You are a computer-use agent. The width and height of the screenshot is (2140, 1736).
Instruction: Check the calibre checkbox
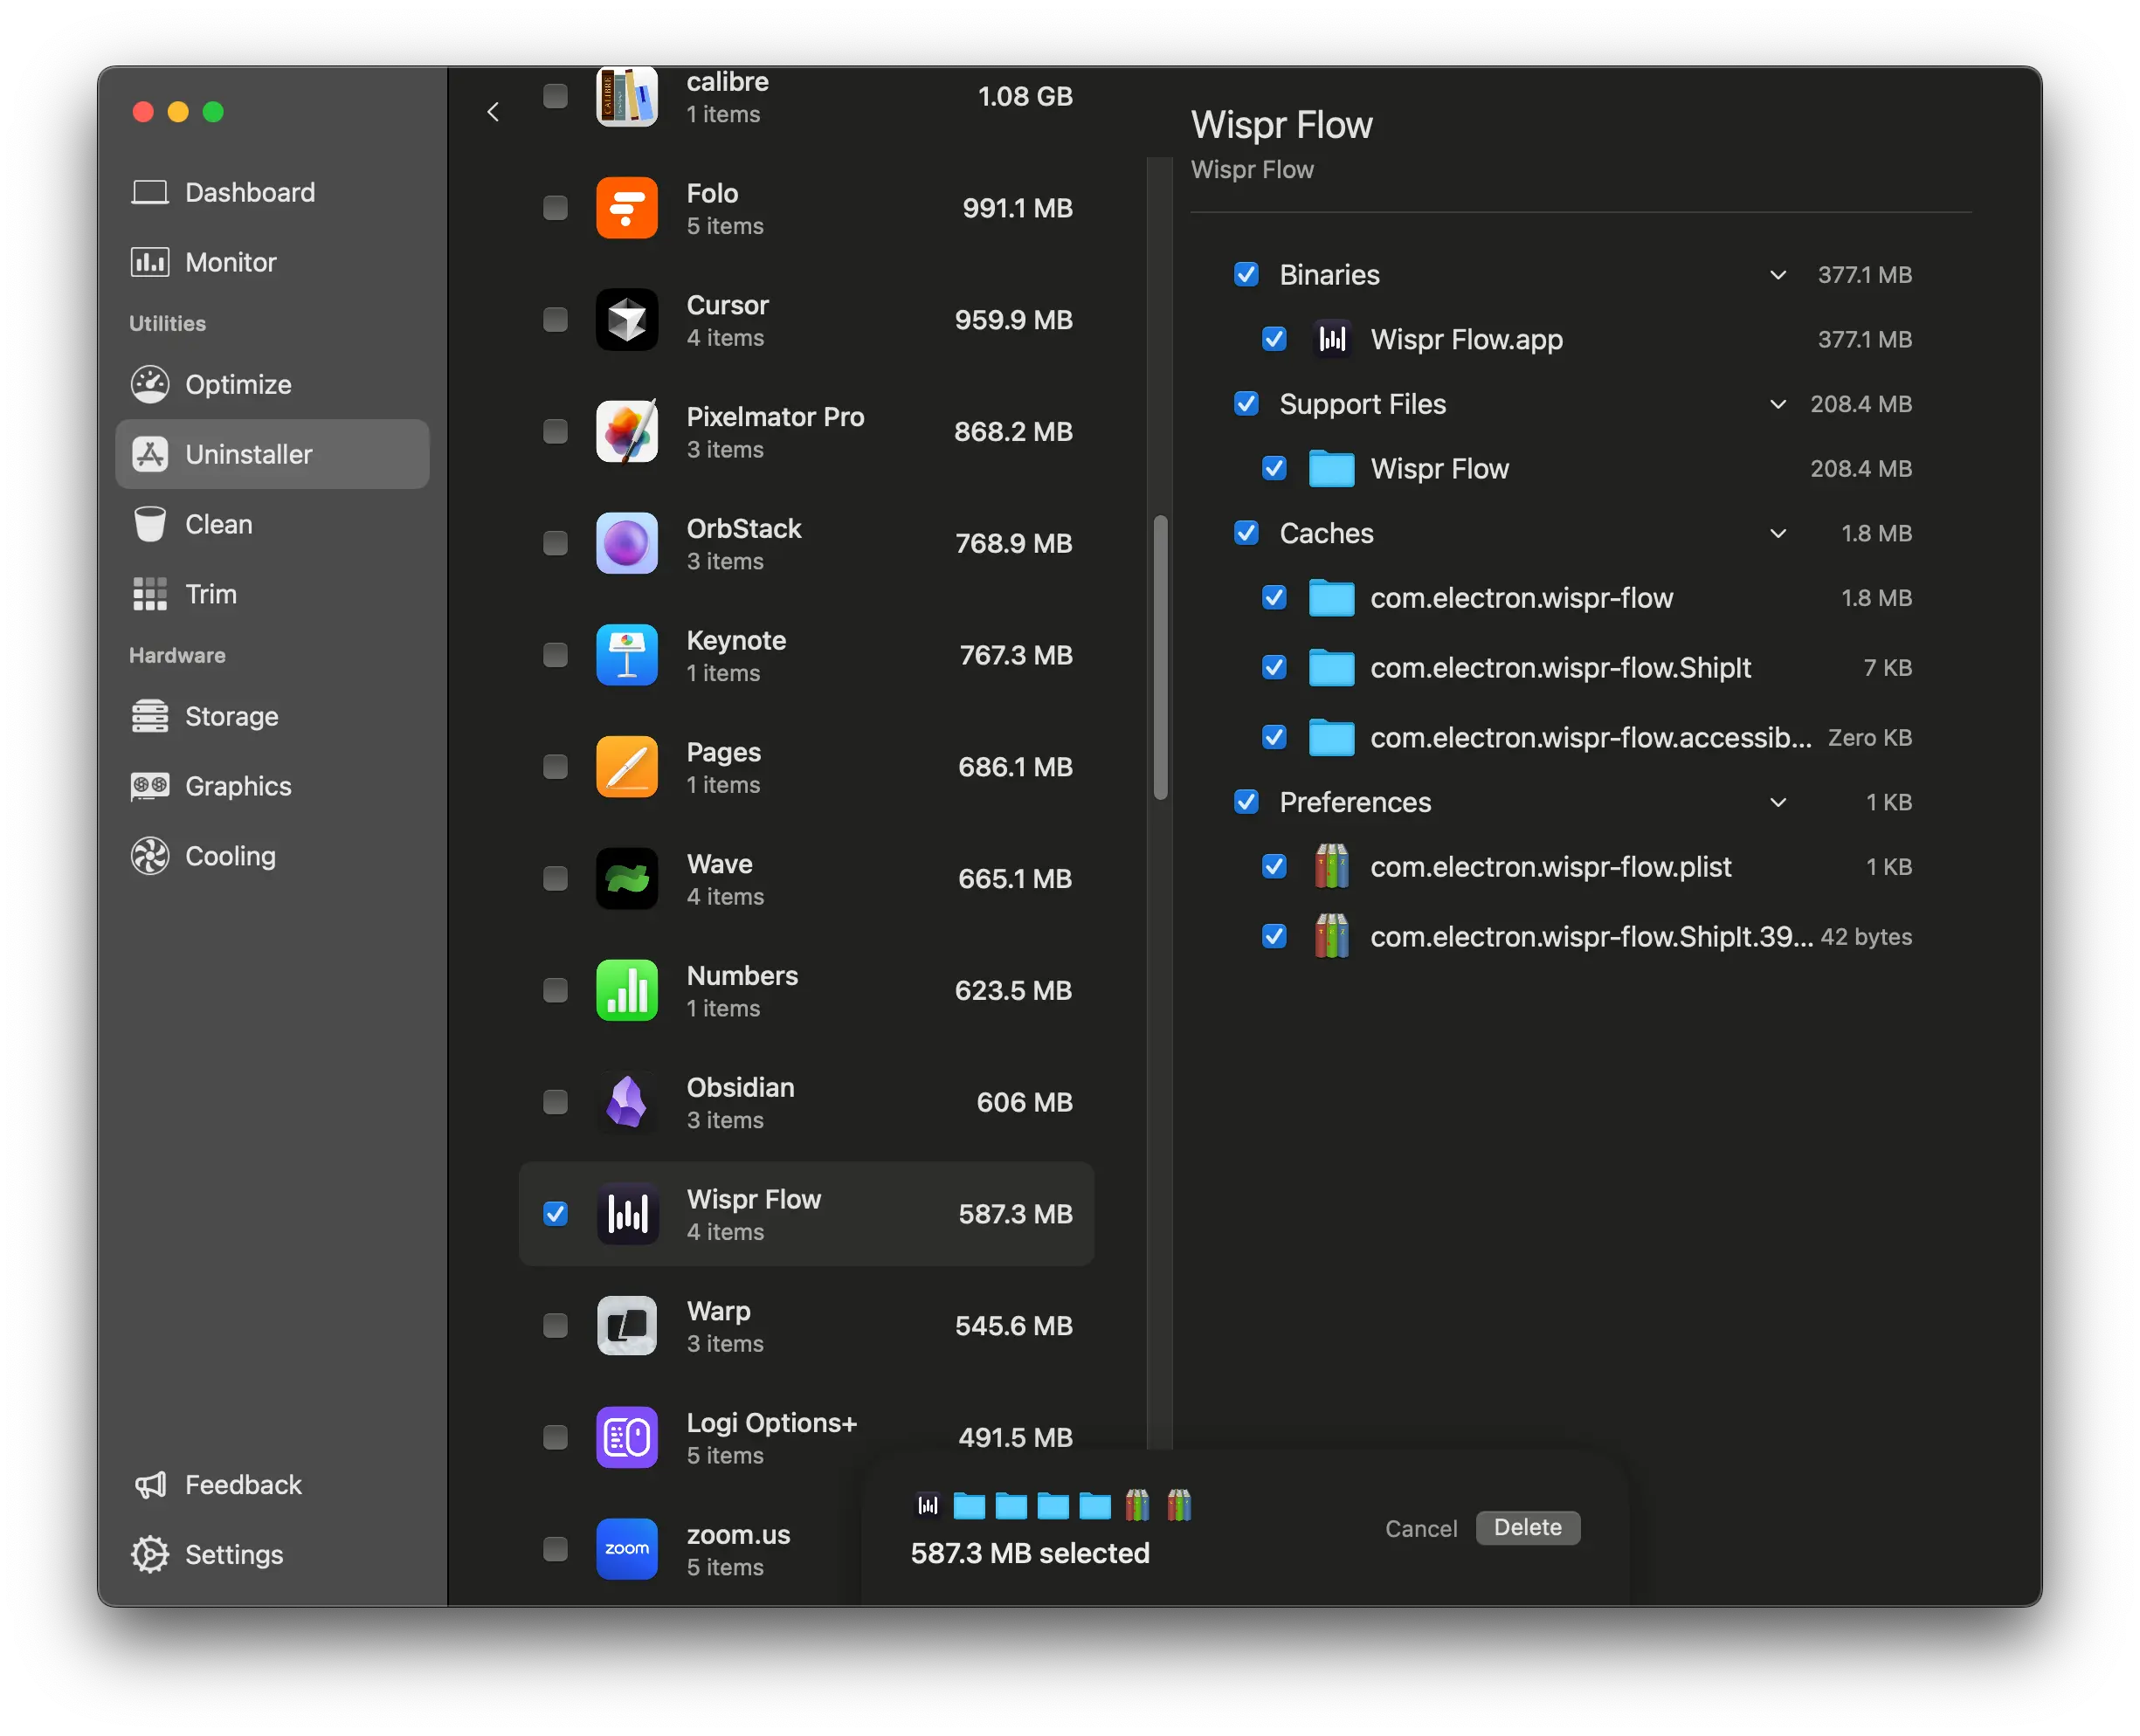coord(555,96)
